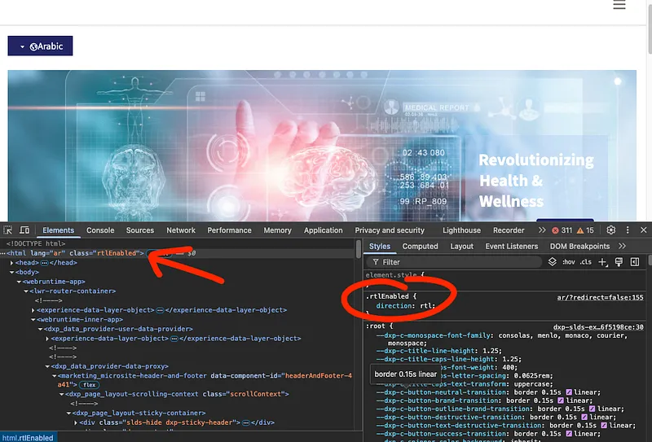Click ellipsis badge in div slds-hide row
The height and width of the screenshot is (442, 652).
[x=246, y=422]
